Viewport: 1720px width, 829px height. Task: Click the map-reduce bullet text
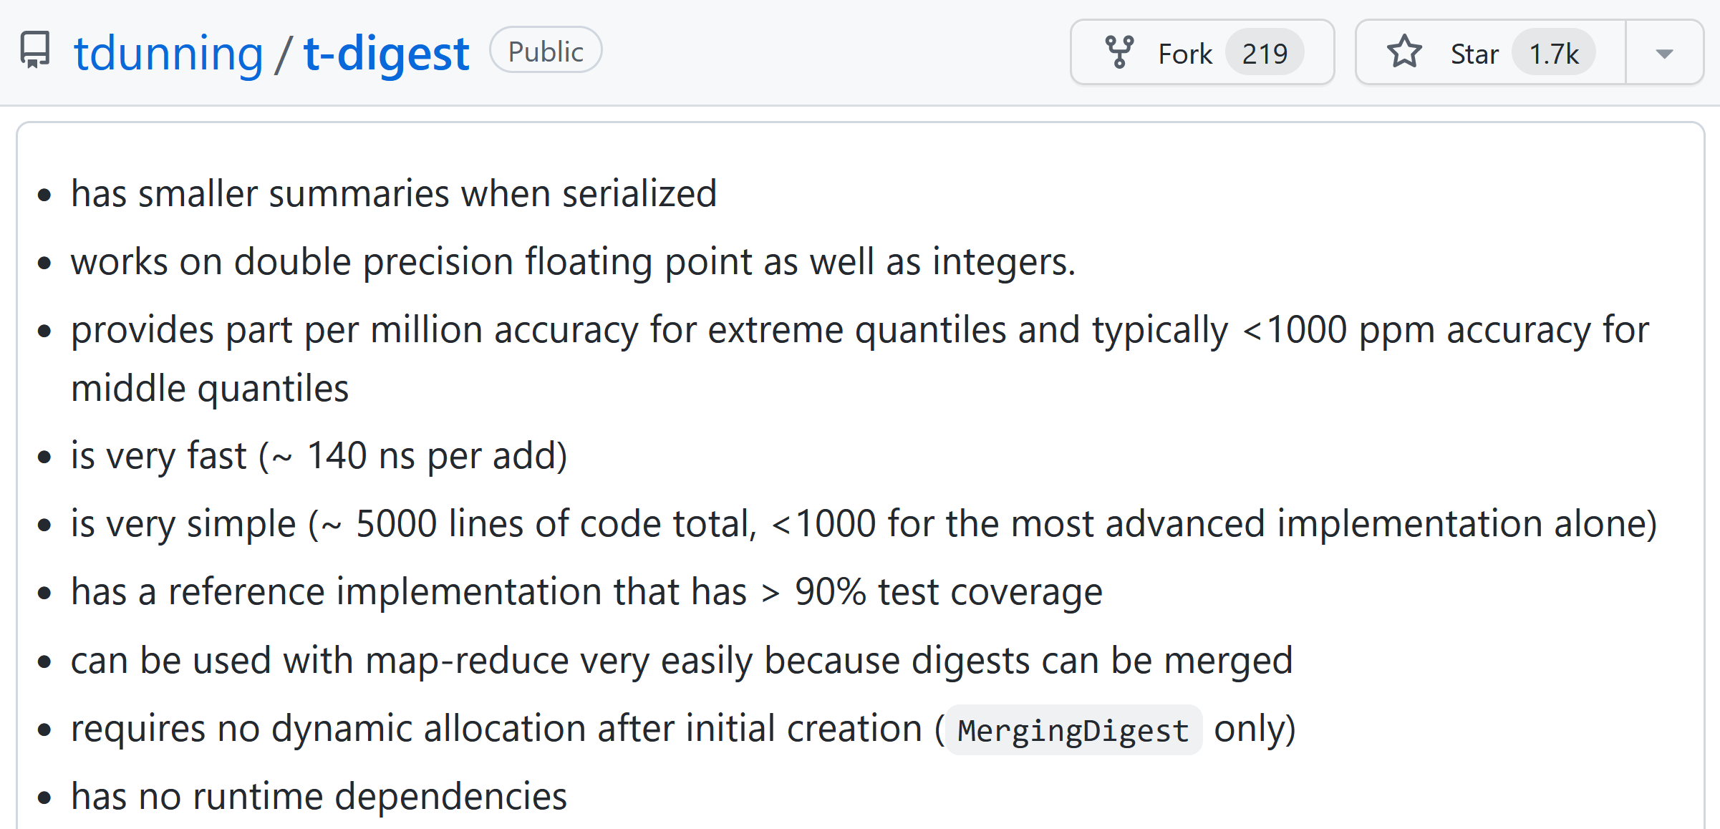pyautogui.click(x=682, y=660)
